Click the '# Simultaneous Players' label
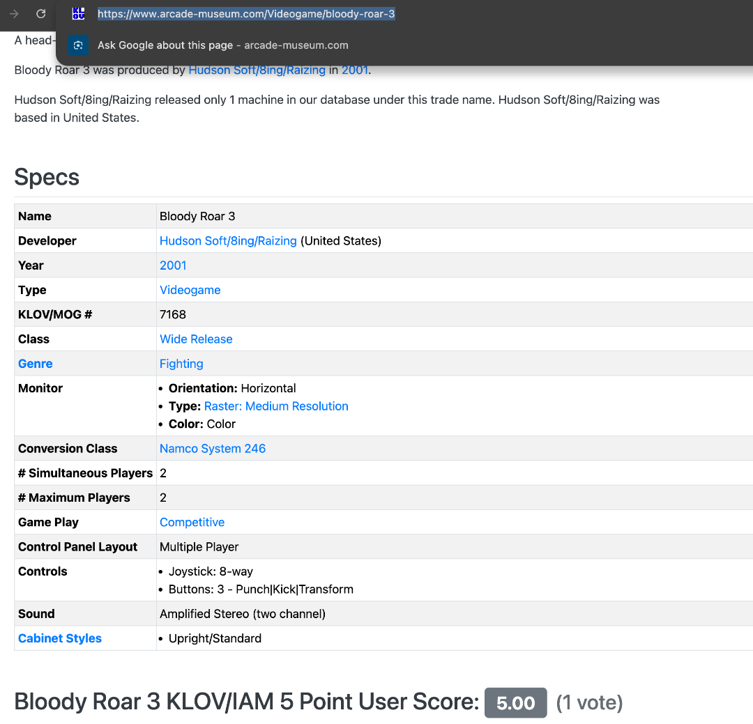The width and height of the screenshot is (753, 724). coord(86,473)
